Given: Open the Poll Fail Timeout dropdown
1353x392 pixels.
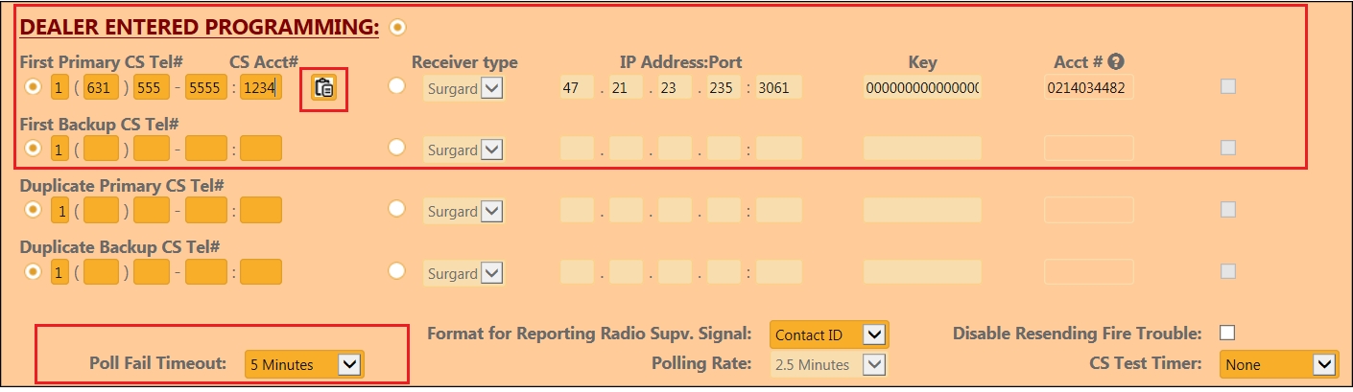Looking at the screenshot, I should tap(304, 364).
